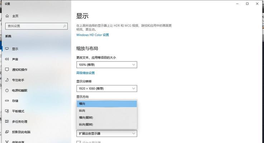Open 电源和睡眠 power icon
The height and width of the screenshot is (143, 264).
coord(7,90)
